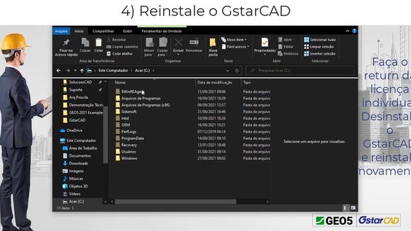Image resolution: width=411 pixels, height=231 pixels.
Task: Select SolucoesCAD in the navigation pane
Action: click(80, 82)
